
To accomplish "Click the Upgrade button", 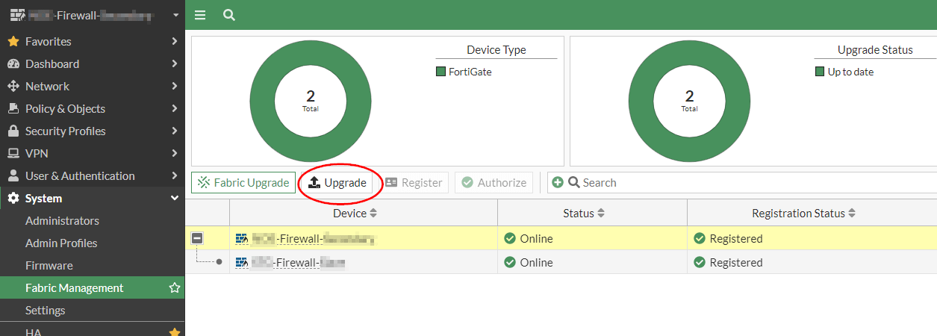I will (x=337, y=183).
